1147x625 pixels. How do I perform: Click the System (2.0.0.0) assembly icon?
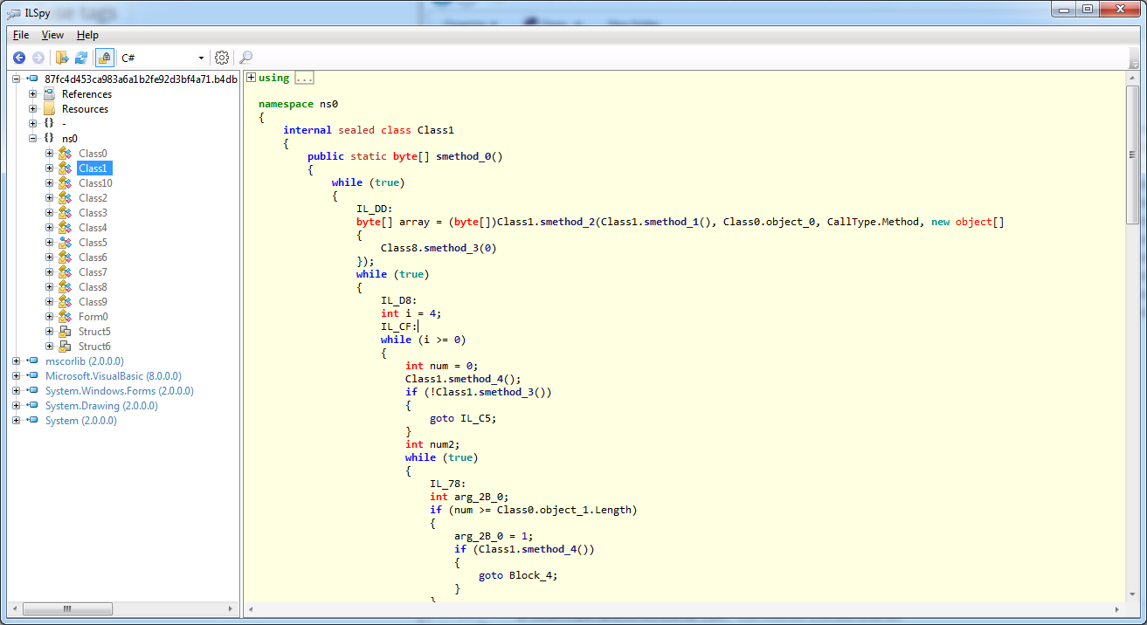(x=33, y=421)
